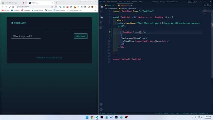Go to the Chrome home page
Viewport: 213px width, 120px height.
13,7
